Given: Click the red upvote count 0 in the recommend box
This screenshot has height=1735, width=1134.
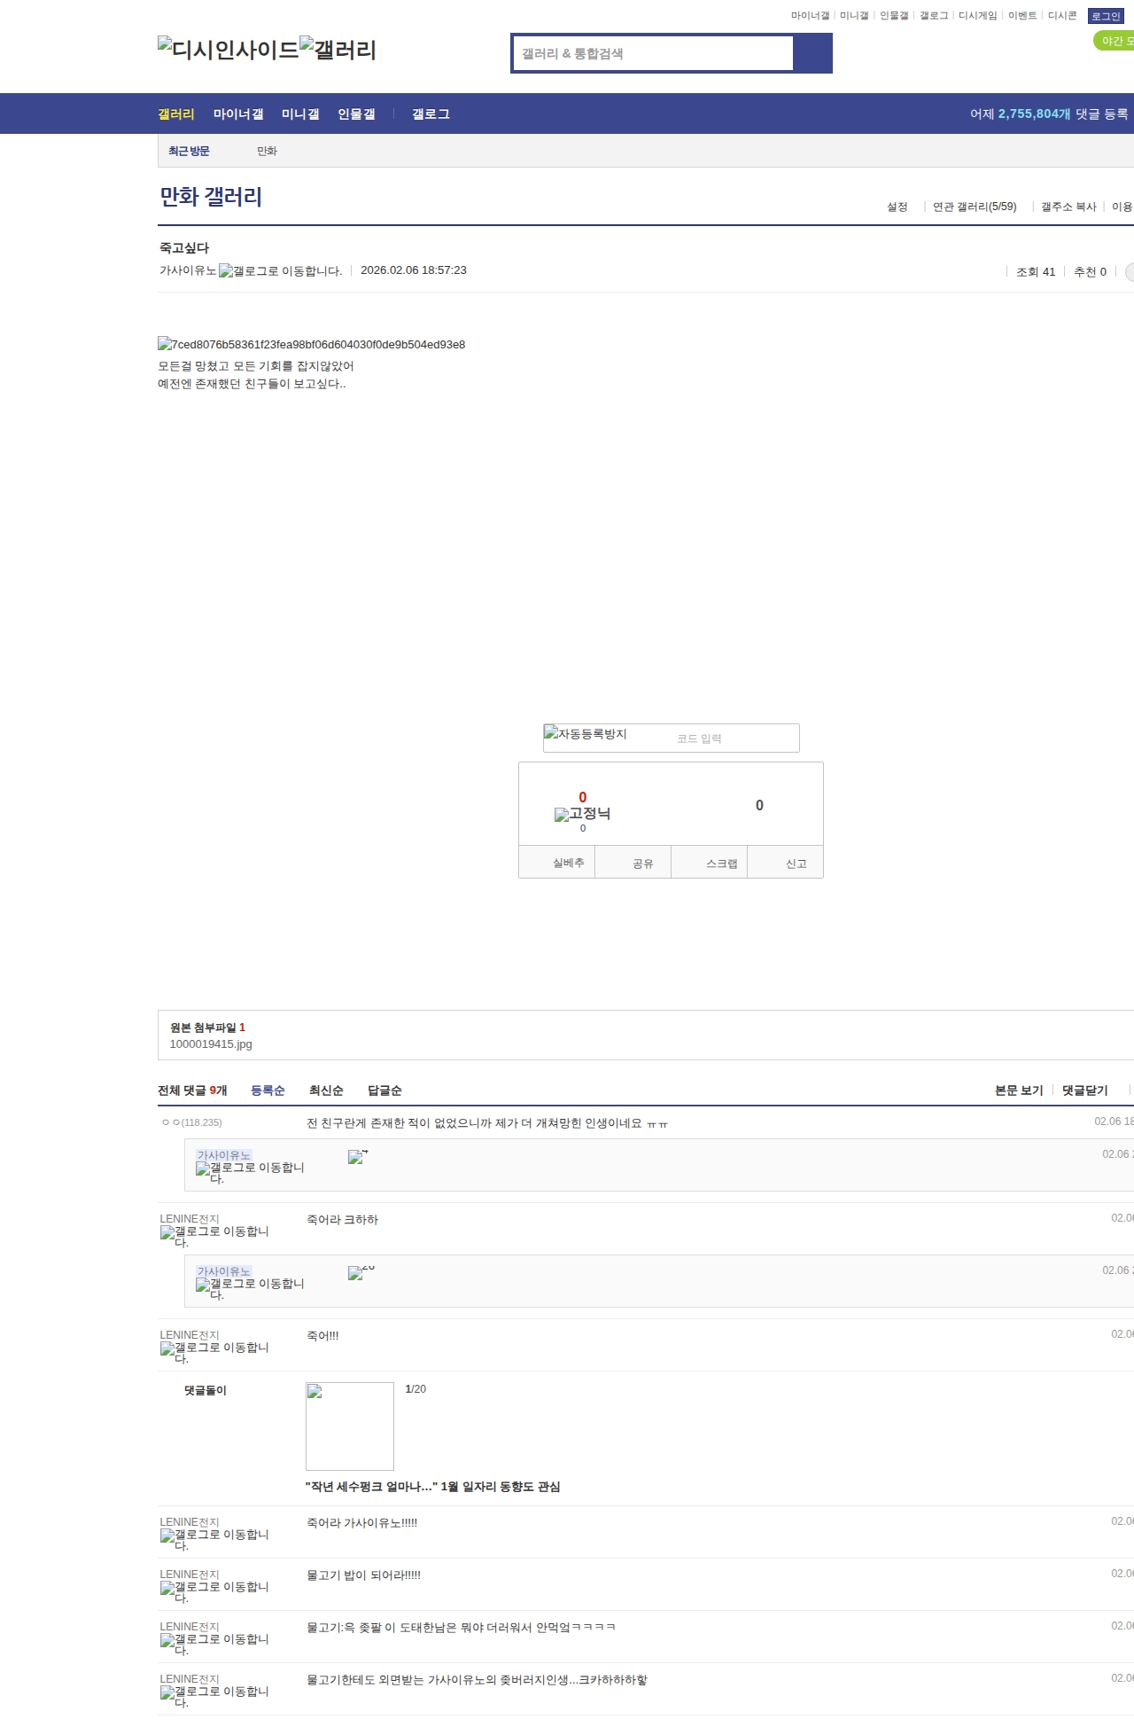Looking at the screenshot, I should (x=583, y=797).
